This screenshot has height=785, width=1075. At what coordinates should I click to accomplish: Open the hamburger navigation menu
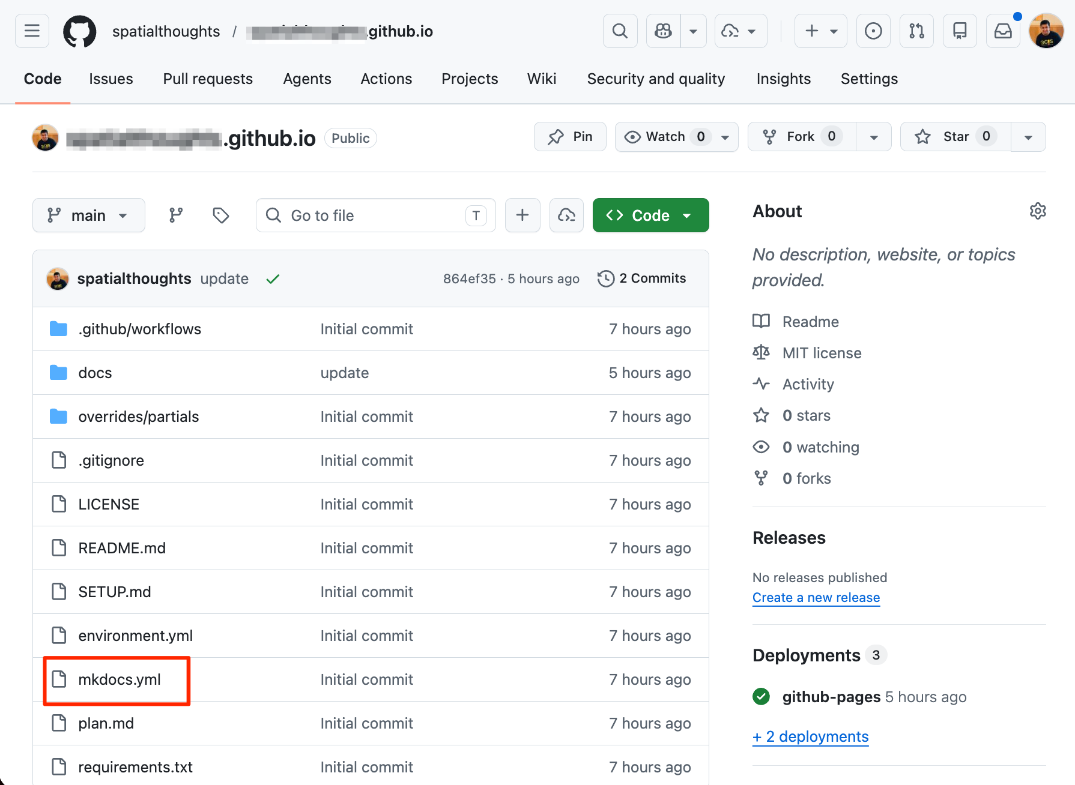point(32,31)
